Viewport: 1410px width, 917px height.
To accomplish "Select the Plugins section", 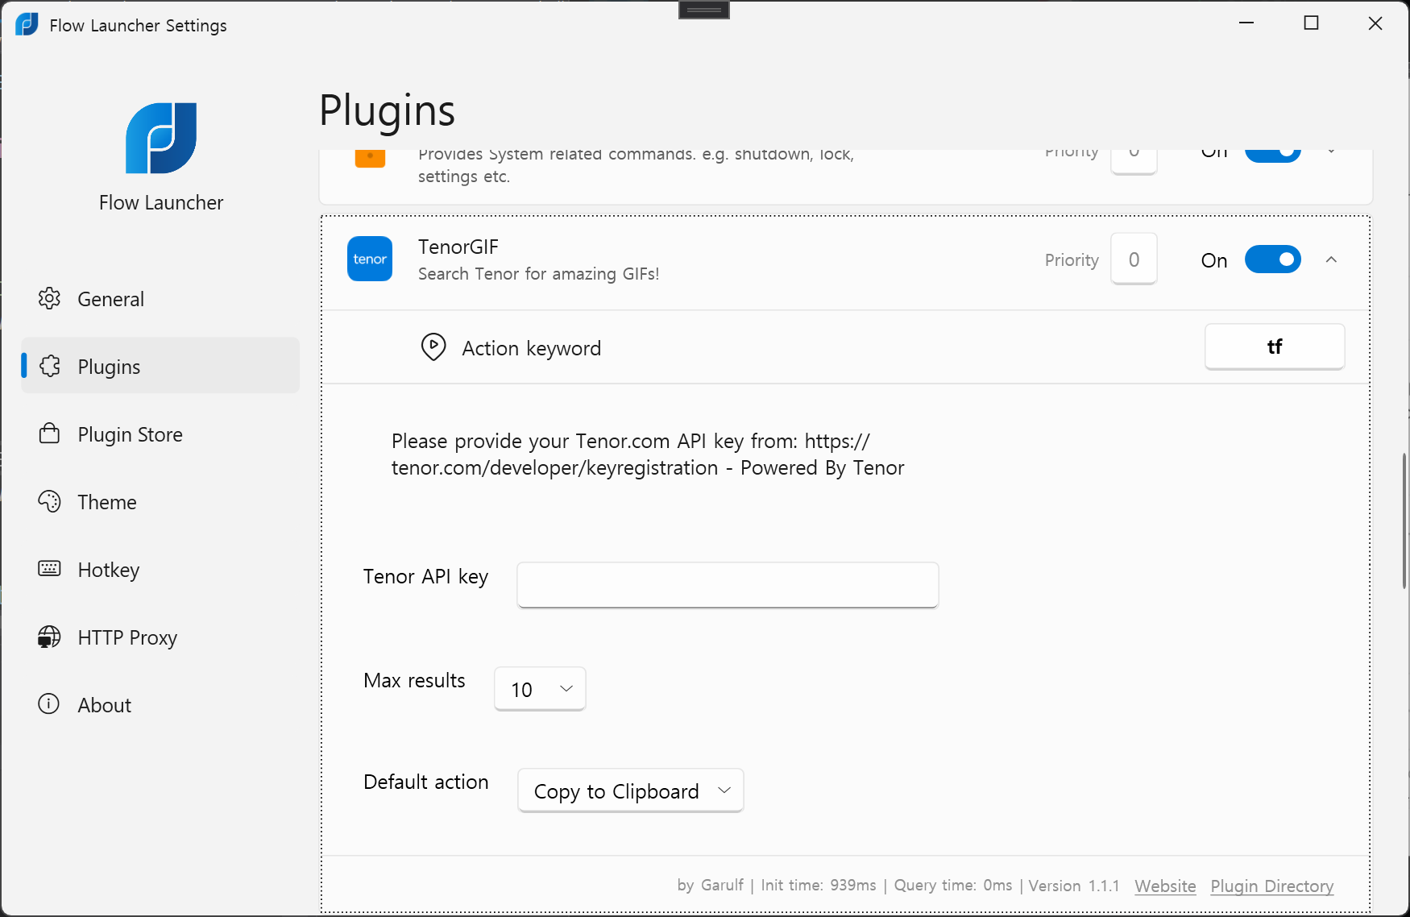I will (x=160, y=366).
